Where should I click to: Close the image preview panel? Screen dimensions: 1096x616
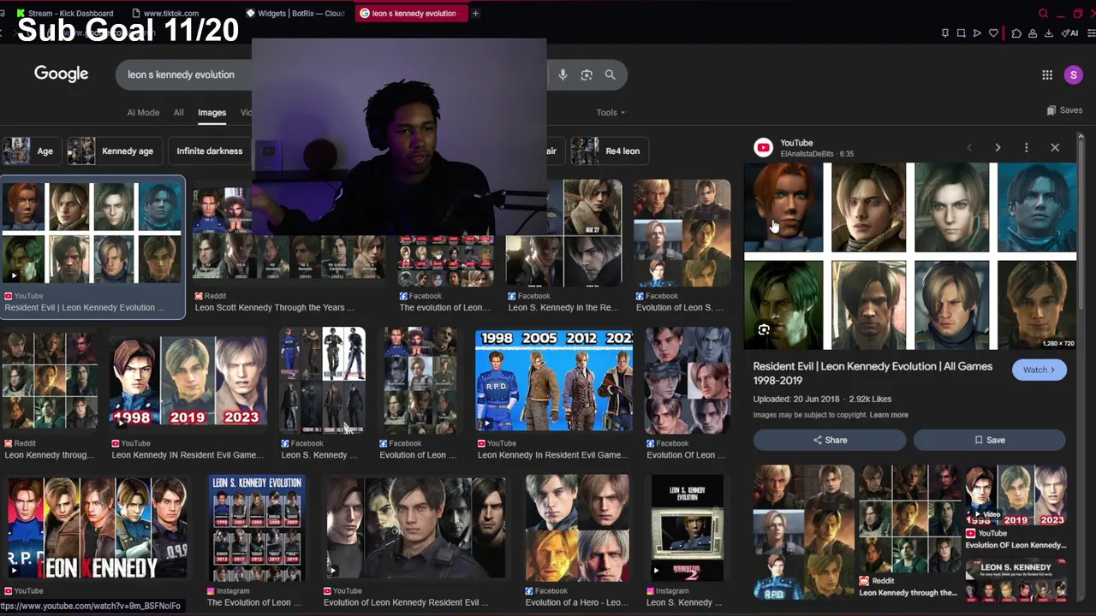tap(1055, 148)
